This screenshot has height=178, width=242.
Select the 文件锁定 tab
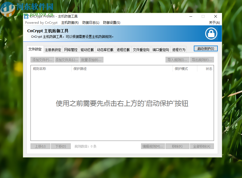coord(35,49)
